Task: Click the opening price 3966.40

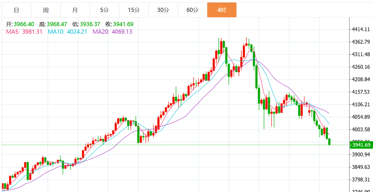Action: pos(24,24)
